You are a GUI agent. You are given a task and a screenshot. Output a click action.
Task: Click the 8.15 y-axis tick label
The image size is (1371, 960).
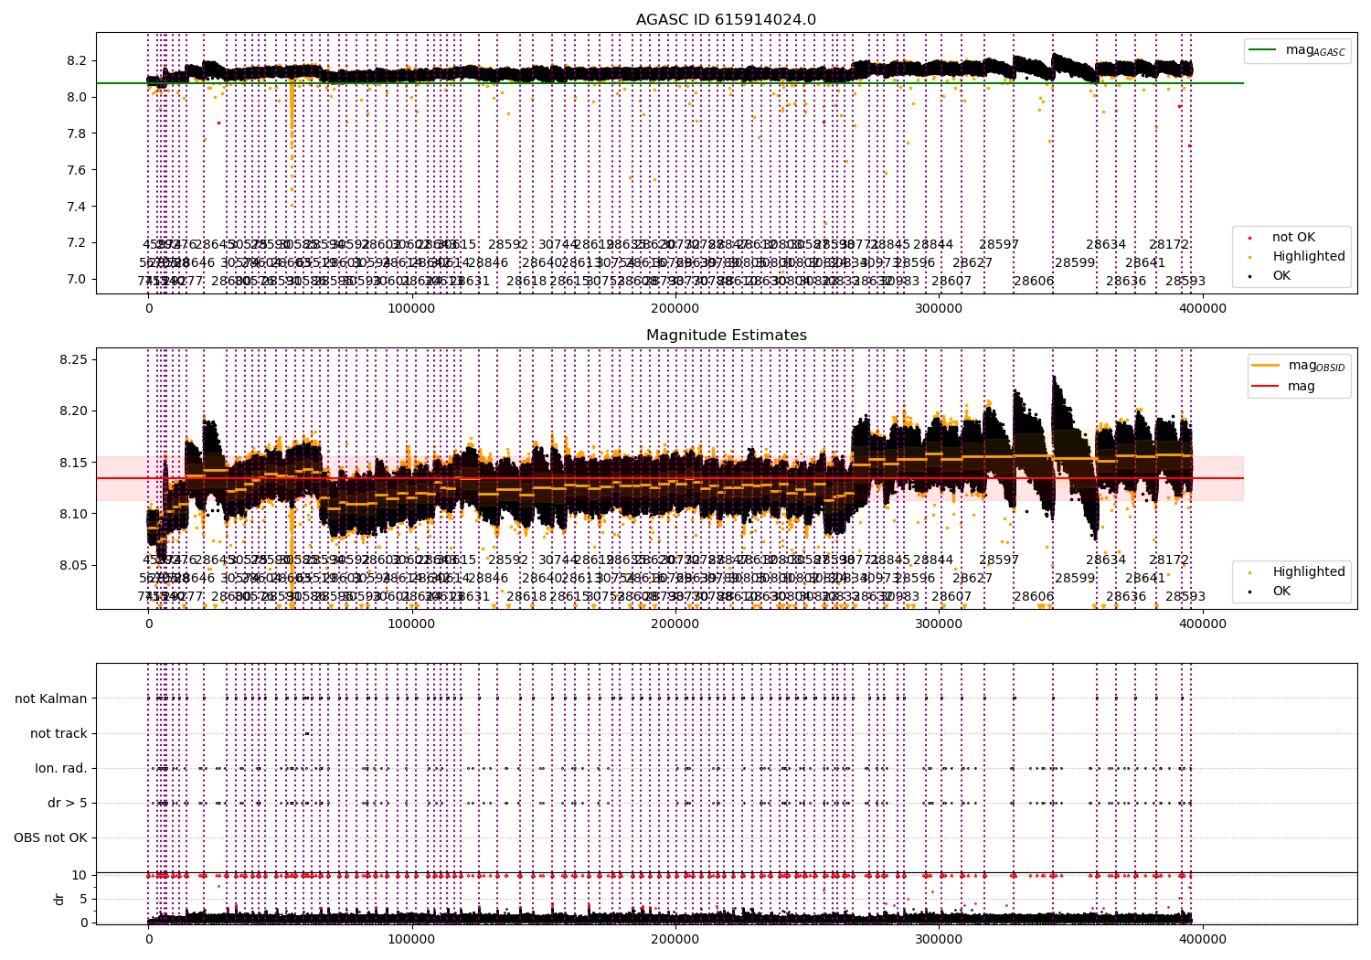click(72, 463)
